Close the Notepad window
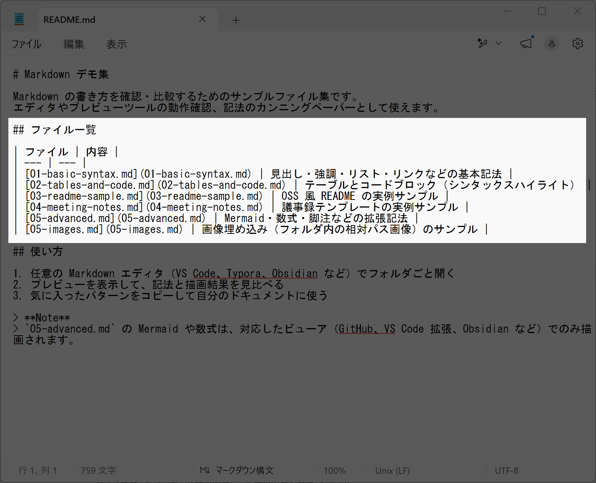This screenshot has height=483, width=596. [x=577, y=11]
